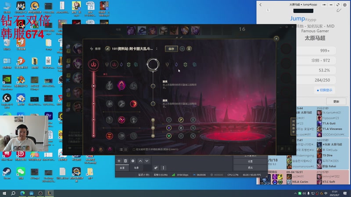Select Resolve primary path icon
This screenshot has width=351, height=197.
(x=129, y=64)
